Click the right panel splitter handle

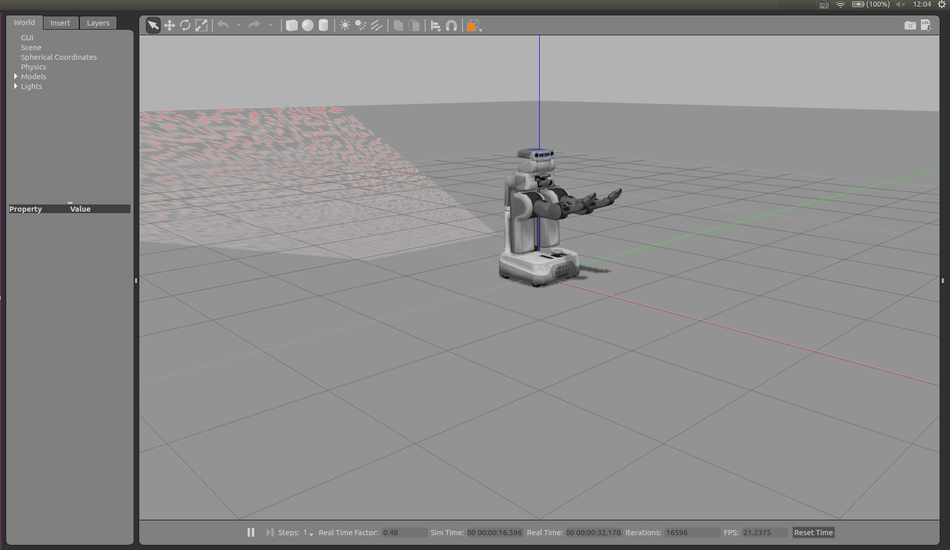(943, 281)
